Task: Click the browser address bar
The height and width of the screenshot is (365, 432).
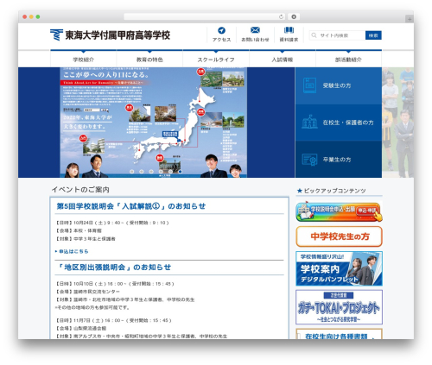Action: 205,16
